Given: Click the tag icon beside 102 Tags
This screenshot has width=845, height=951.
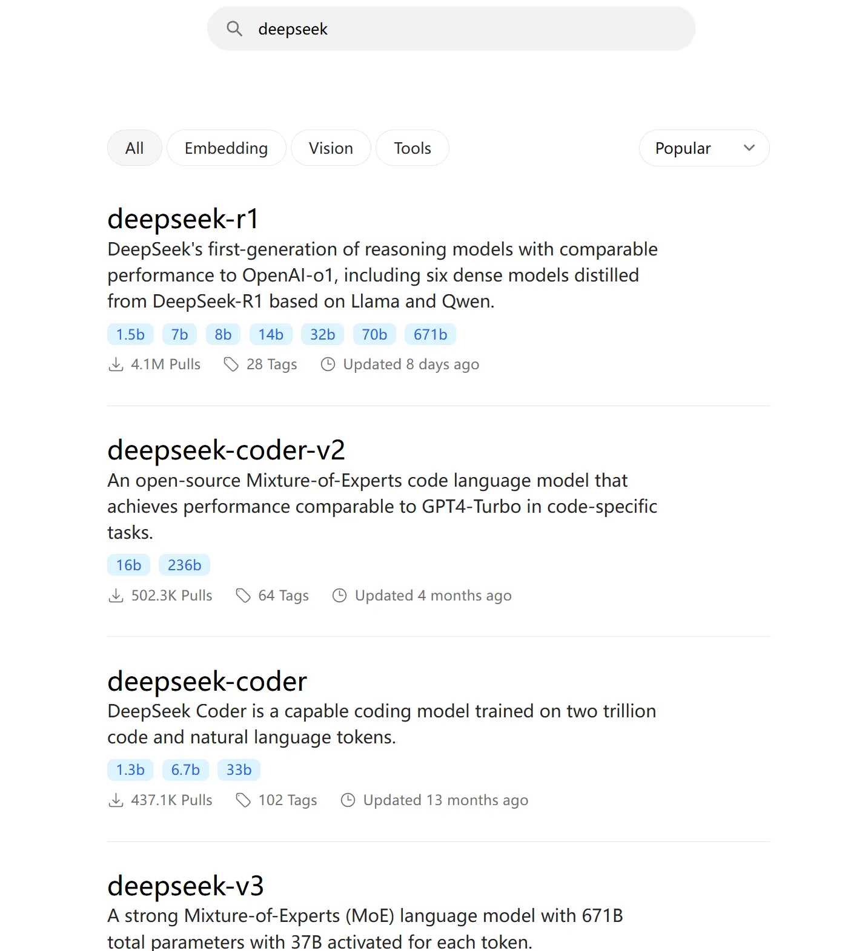Looking at the screenshot, I should coord(243,800).
